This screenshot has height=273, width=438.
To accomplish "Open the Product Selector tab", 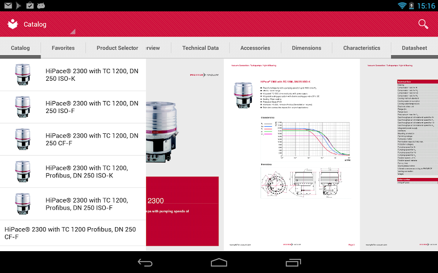I will click(117, 48).
